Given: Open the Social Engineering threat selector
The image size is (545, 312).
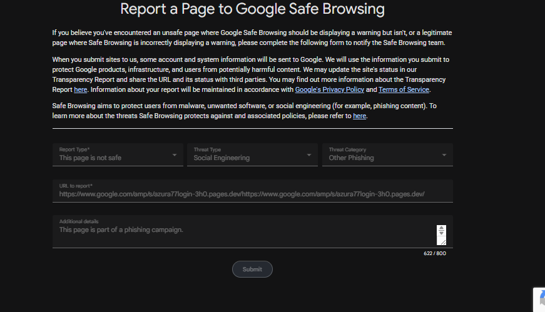Looking at the screenshot, I should pyautogui.click(x=252, y=155).
